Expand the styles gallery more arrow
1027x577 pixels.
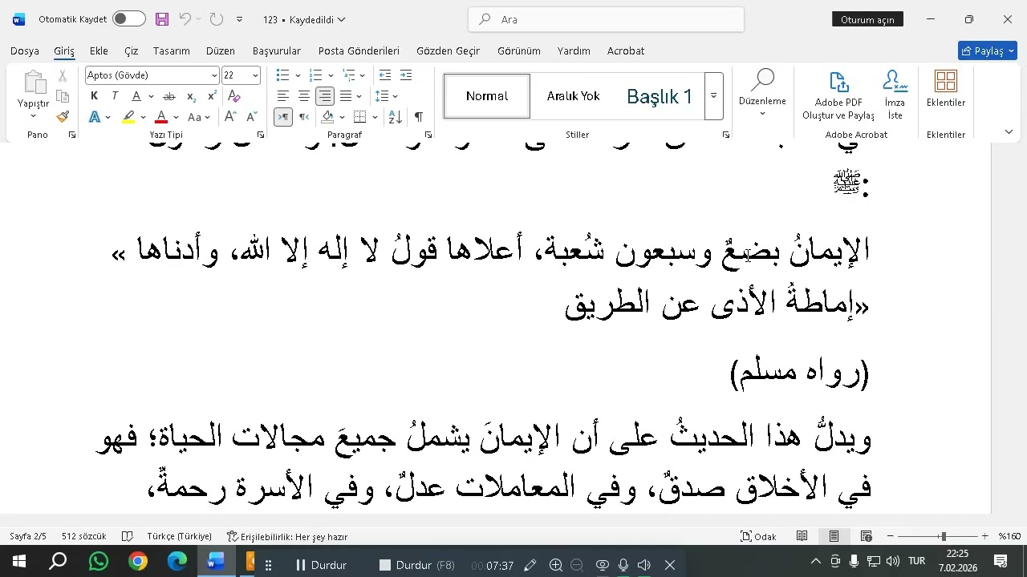pyautogui.click(x=713, y=95)
